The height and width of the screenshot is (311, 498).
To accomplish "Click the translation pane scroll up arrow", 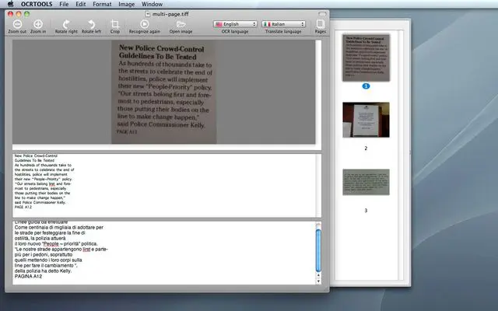I will 318,275.
